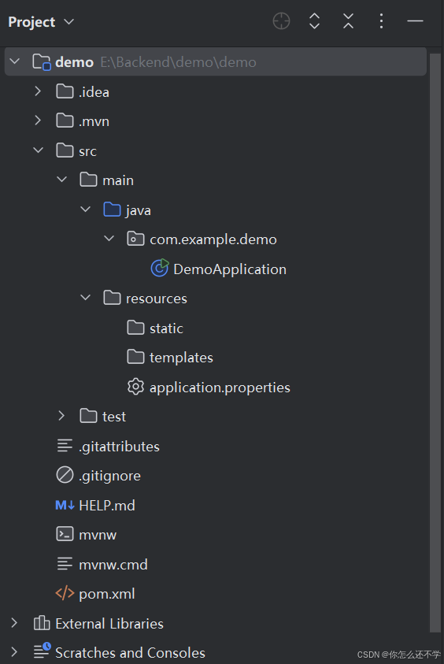The image size is (444, 664).
Task: Expand Scratches and Consoles node
Action: click(x=14, y=652)
